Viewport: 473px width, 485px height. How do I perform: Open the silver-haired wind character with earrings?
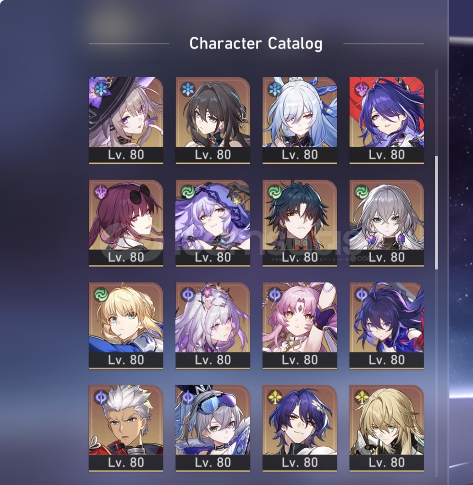point(386,223)
